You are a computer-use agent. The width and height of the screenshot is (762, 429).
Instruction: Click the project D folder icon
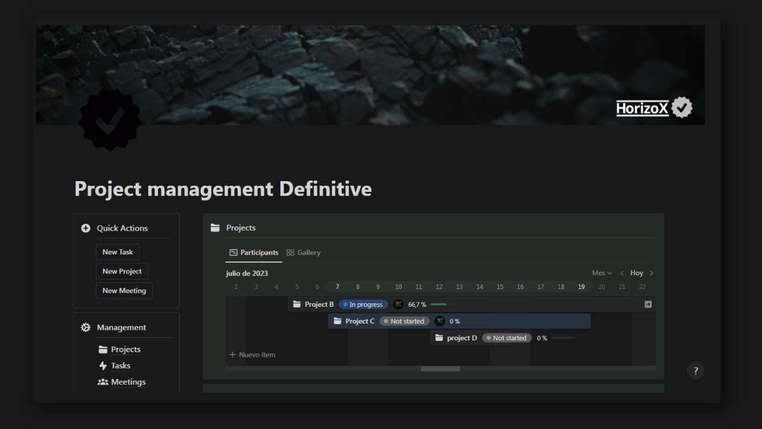point(439,338)
